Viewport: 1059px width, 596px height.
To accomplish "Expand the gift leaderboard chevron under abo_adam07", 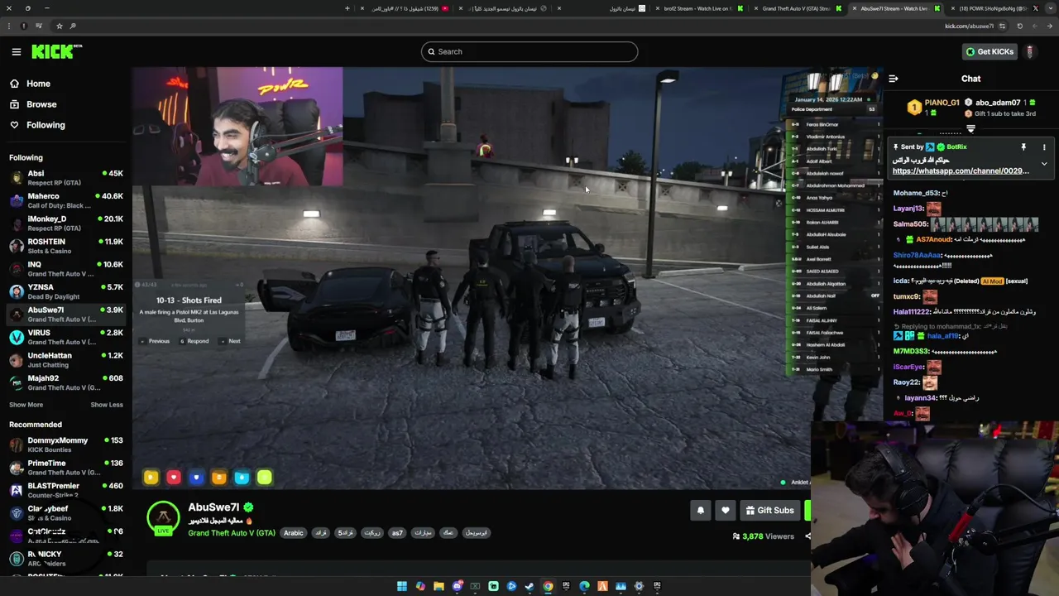I will tap(970, 129).
